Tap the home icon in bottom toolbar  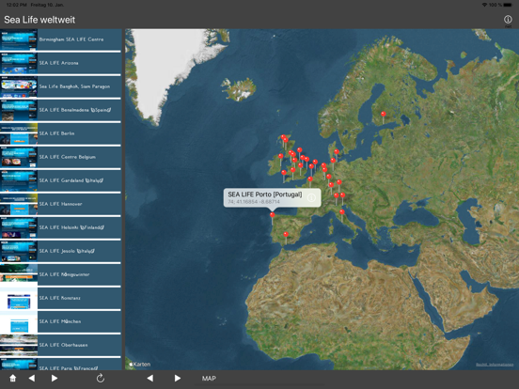tap(12, 378)
